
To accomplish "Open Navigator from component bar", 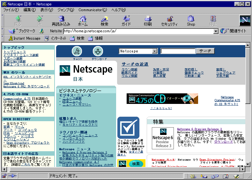I will point(193,176).
